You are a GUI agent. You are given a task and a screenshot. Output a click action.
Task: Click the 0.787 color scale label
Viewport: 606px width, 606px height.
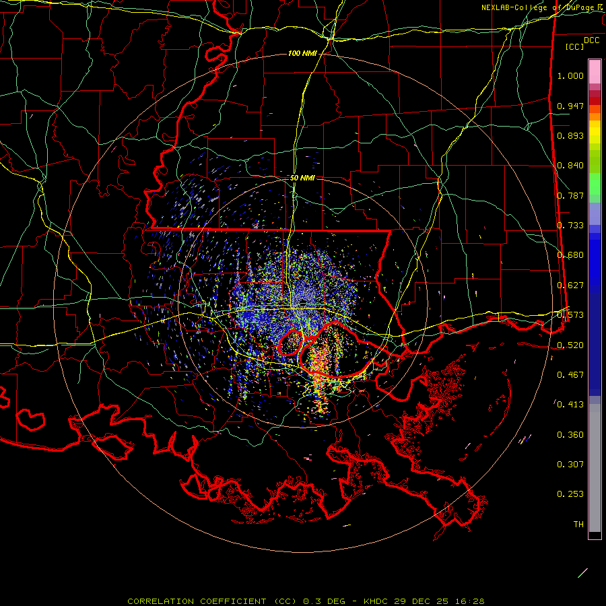(570, 195)
